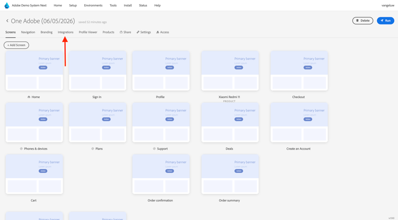Open the Environments menu
Image resolution: width=398 pixels, height=220 pixels.
[93, 5]
